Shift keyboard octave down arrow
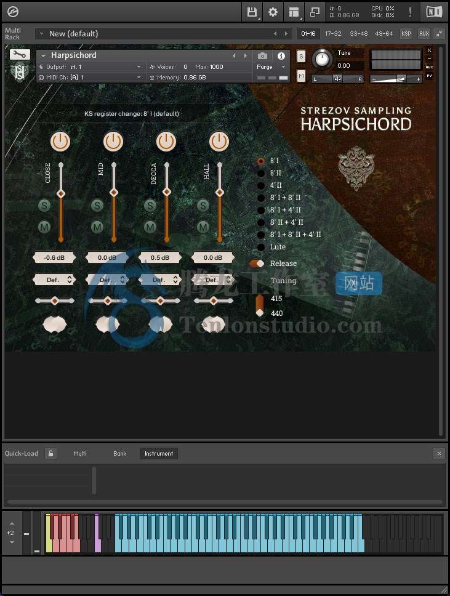 coord(12,542)
